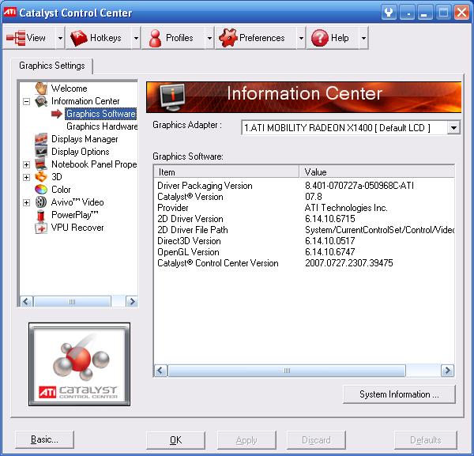The image size is (474, 456).
Task: Expand the 3D tree node
Action: point(27,177)
